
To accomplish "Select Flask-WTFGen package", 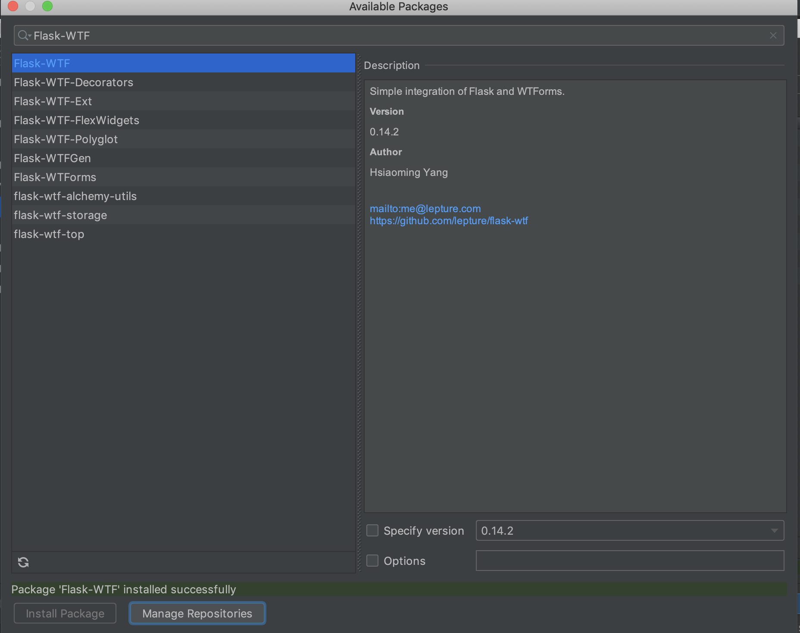I will click(184, 158).
